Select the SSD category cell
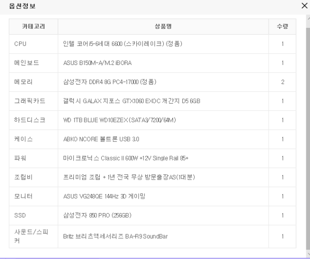This screenshot has height=259, width=310. point(34,215)
